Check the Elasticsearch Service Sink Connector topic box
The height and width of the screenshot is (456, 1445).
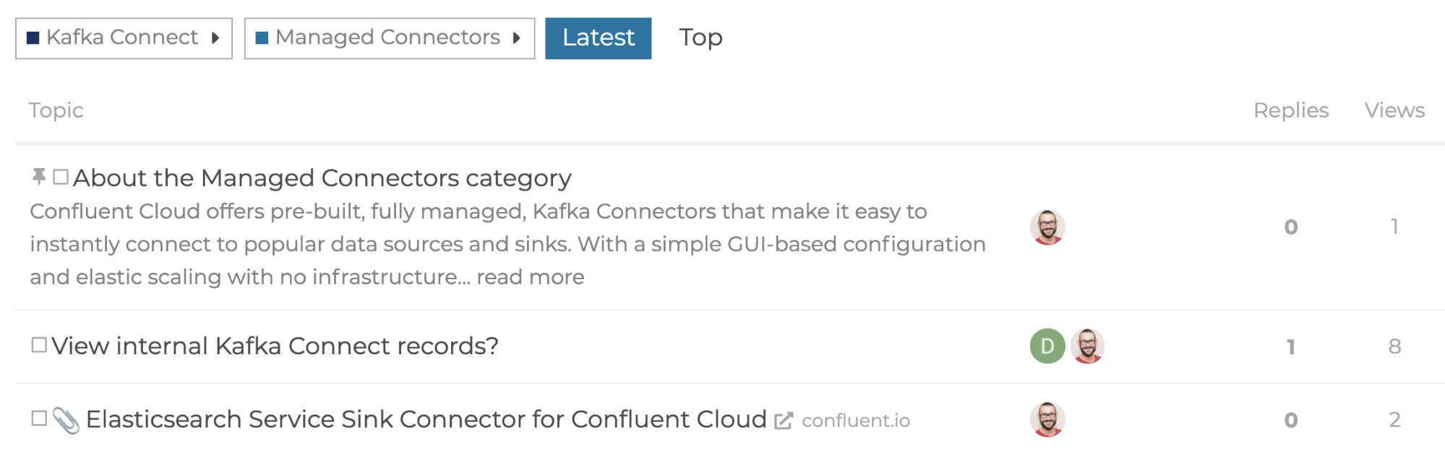click(x=39, y=418)
